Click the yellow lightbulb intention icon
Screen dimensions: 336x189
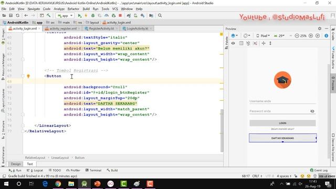click(x=28, y=76)
